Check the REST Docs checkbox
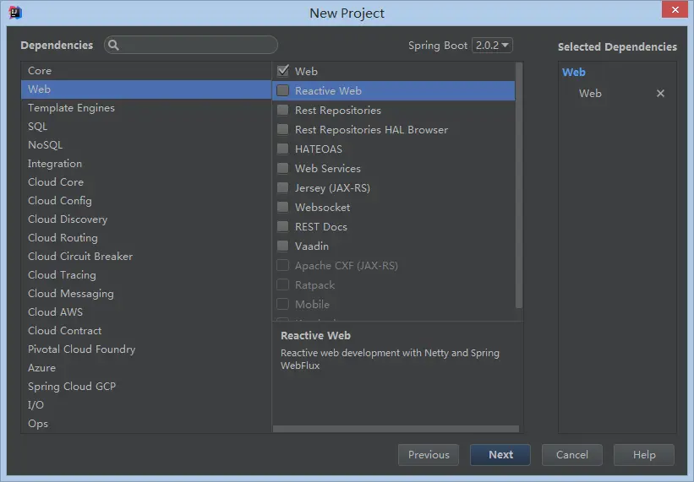This screenshot has width=694, height=482. coord(283,226)
